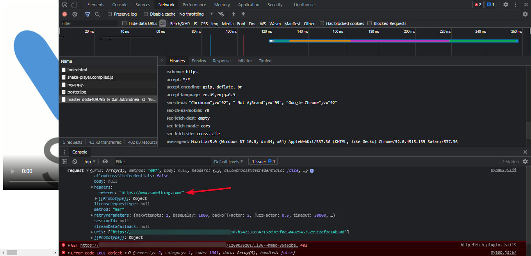531x256 pixels.
Task: Enable the Disable cache checkbox
Action: pos(146,14)
